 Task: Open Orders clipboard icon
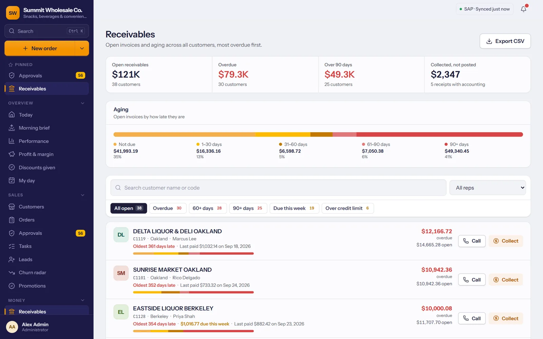(x=12, y=220)
